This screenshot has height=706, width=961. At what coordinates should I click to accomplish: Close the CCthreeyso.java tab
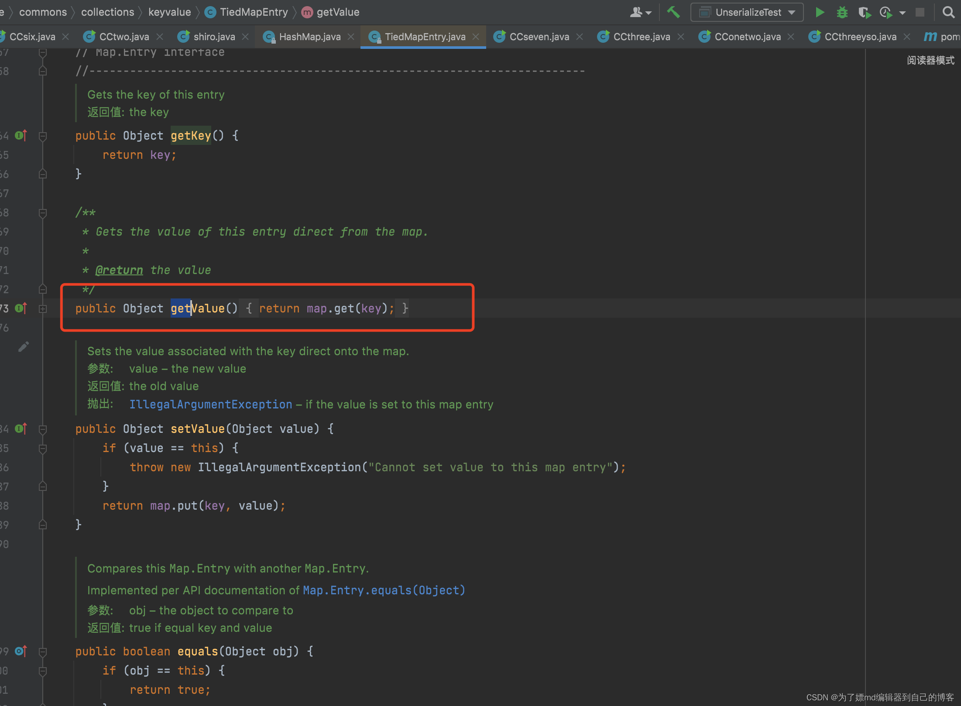click(907, 37)
